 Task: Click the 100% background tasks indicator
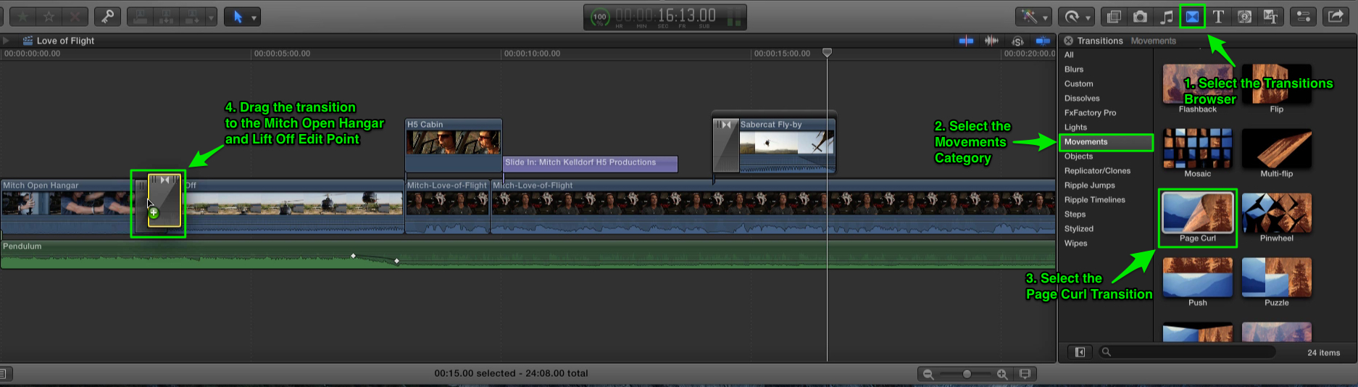pyautogui.click(x=600, y=17)
